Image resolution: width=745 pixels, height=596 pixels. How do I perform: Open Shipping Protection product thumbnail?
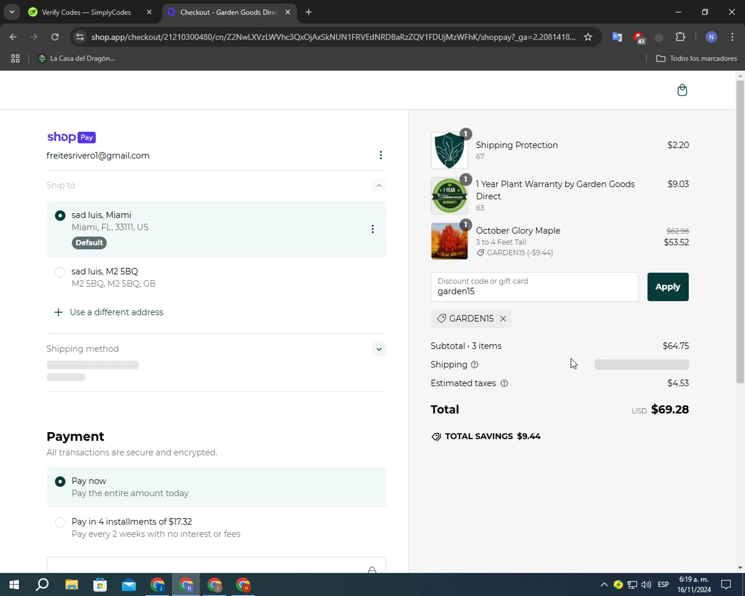tap(449, 150)
